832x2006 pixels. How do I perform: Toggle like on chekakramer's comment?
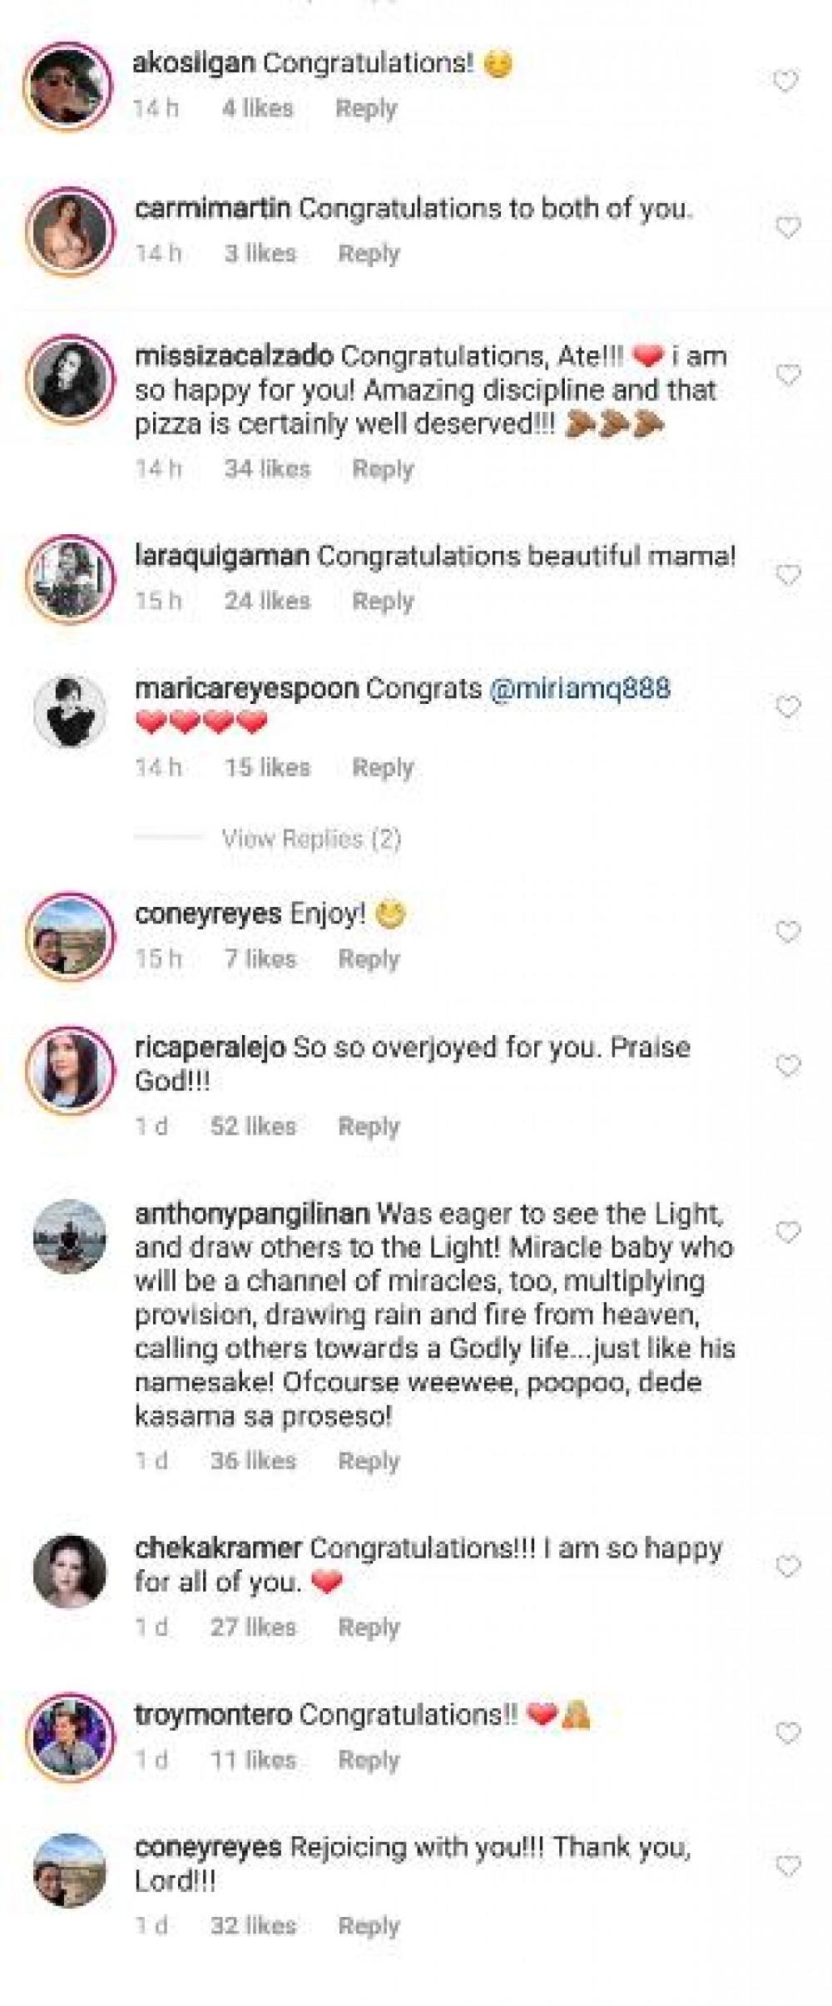pos(787,1567)
